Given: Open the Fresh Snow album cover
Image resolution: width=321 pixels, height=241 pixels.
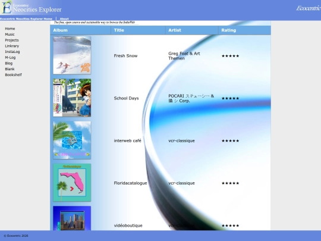Looking at the screenshot, I should pyautogui.click(x=72, y=55).
